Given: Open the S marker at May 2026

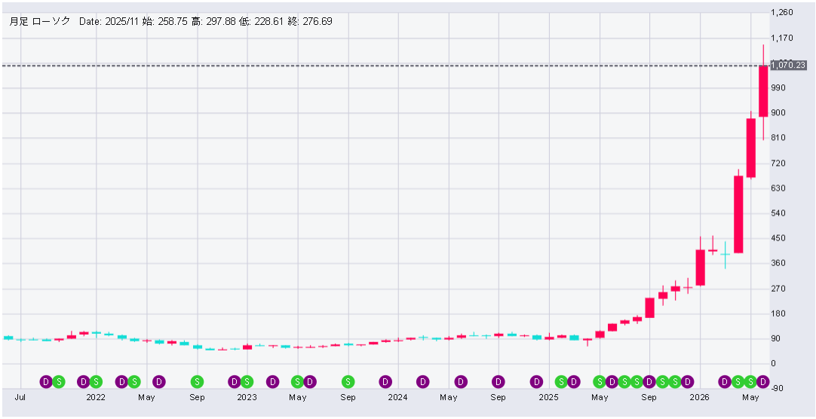Looking at the screenshot, I should 750,382.
